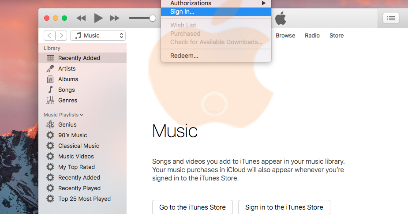Switch to the Store tab
The width and height of the screenshot is (408, 214).
tap(337, 35)
